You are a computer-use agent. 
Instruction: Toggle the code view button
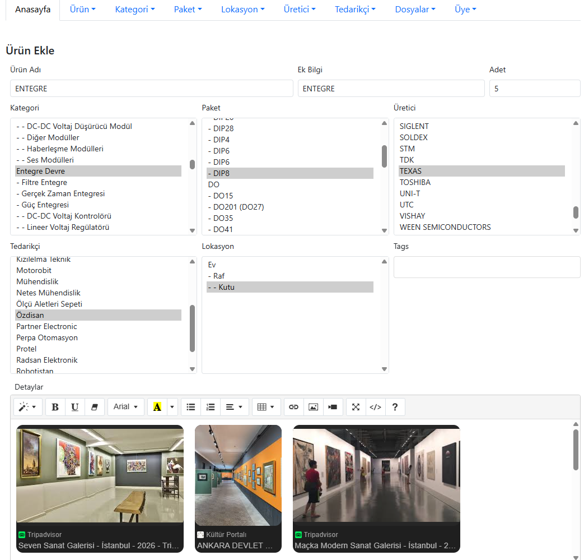(x=375, y=407)
